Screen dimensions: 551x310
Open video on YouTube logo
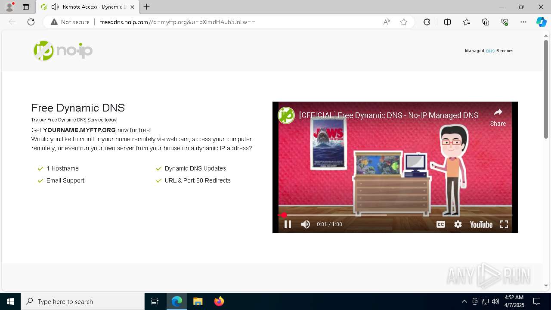click(481, 224)
